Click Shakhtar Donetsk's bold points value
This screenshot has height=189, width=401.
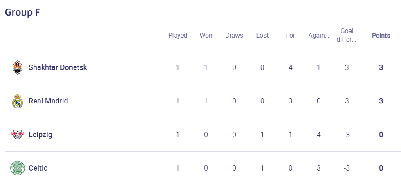[381, 67]
